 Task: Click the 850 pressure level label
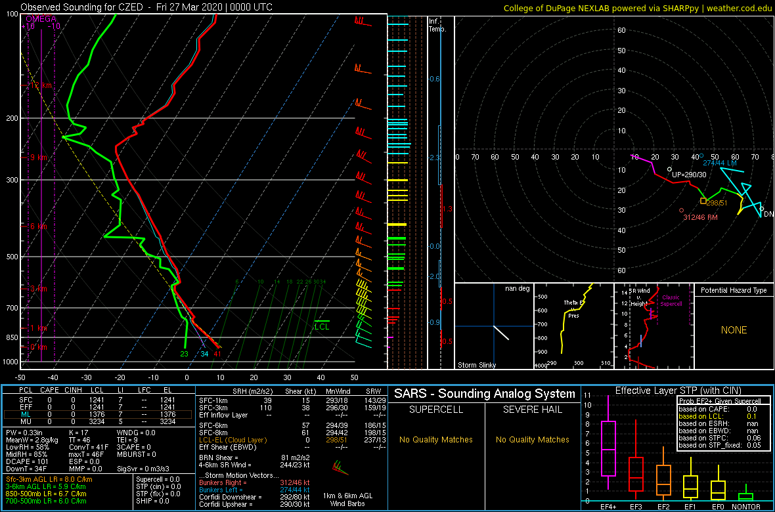(11, 337)
